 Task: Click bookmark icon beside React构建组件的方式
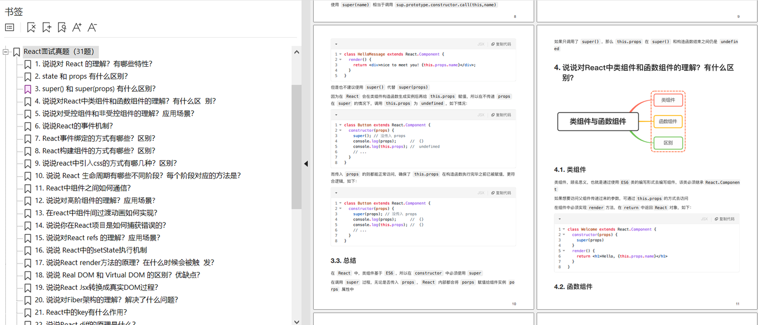tap(28, 151)
